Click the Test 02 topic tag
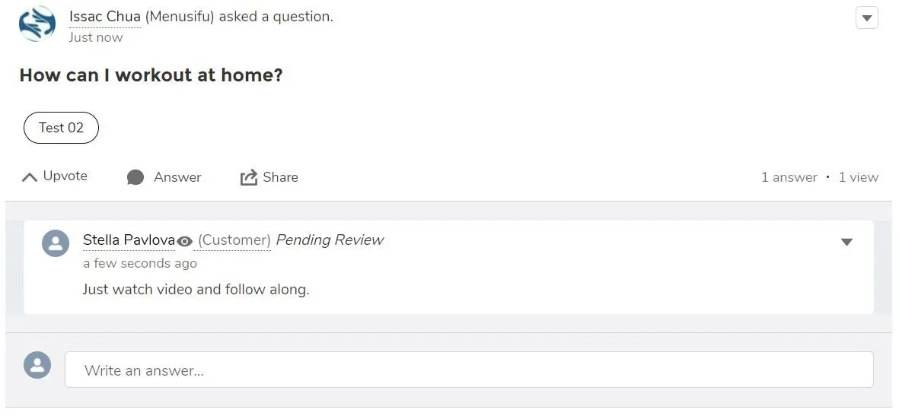 click(62, 128)
